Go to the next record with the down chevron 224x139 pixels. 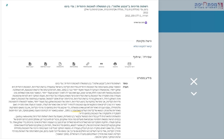tap(194, 94)
